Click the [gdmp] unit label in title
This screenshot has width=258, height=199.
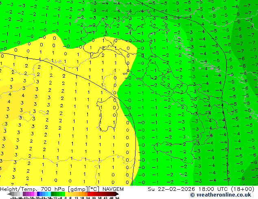(78, 189)
